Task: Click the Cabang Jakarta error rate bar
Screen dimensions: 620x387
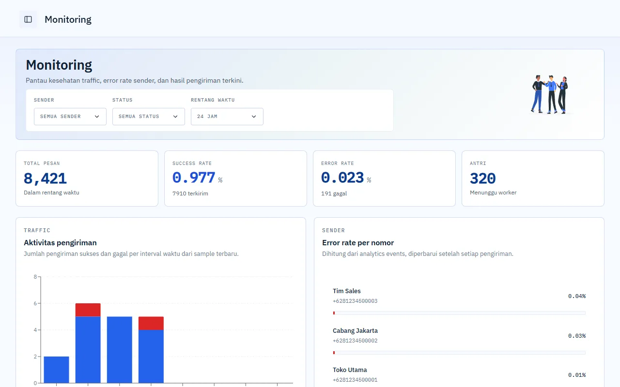Action: [459, 353]
